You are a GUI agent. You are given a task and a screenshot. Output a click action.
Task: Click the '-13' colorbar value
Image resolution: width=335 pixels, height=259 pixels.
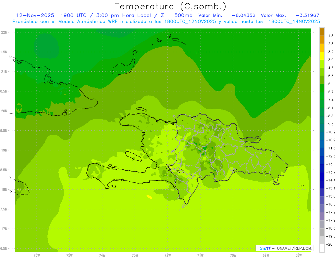point(330,164)
